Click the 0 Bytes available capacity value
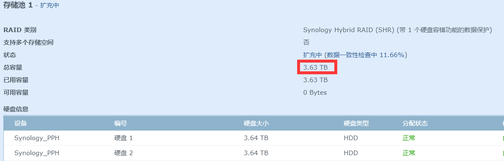This screenshot has height=161, width=504. (315, 92)
